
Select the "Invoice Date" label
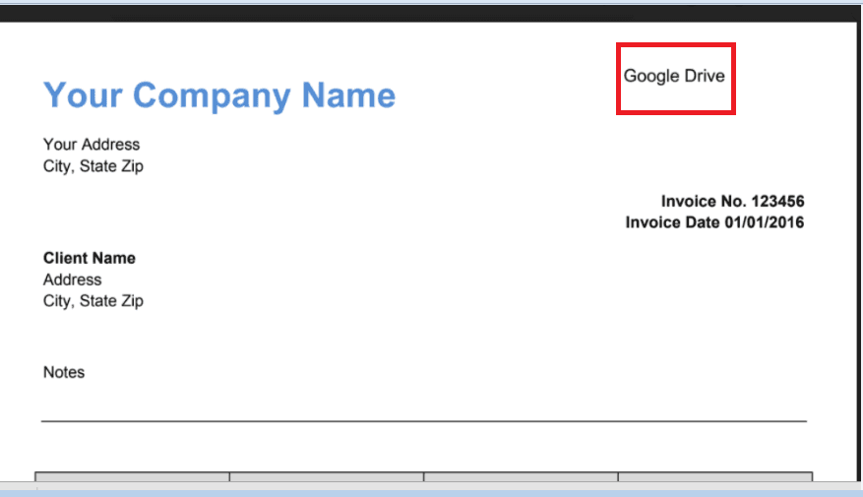click(x=672, y=222)
